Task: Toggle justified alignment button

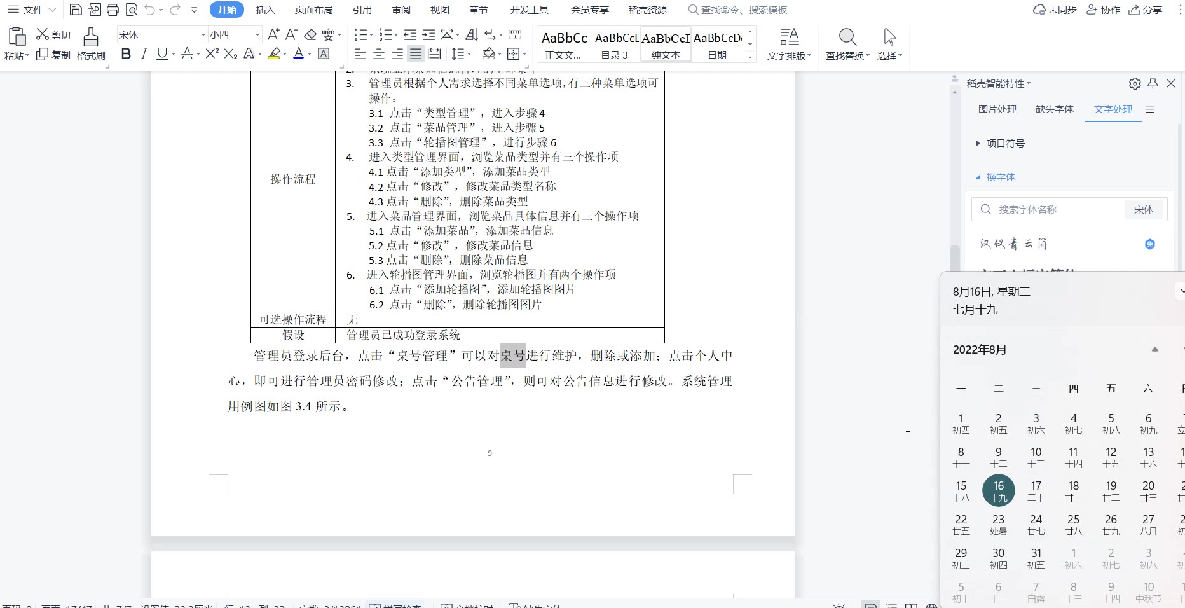Action: pos(416,54)
